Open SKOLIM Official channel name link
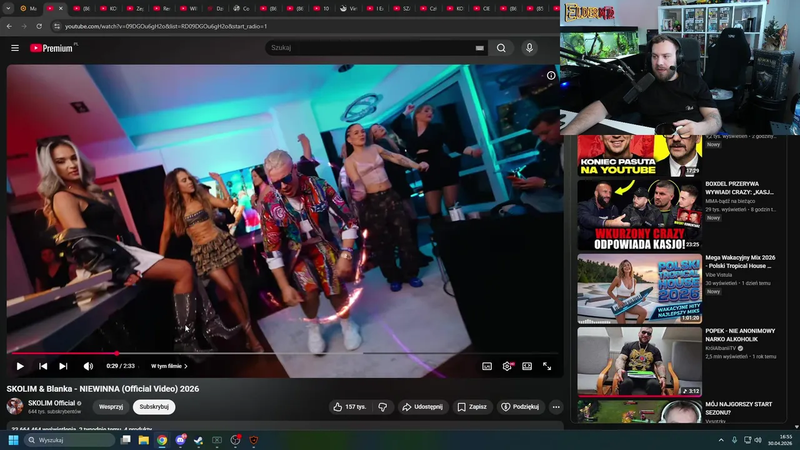Screen dimensions: 800x450 point(51,403)
